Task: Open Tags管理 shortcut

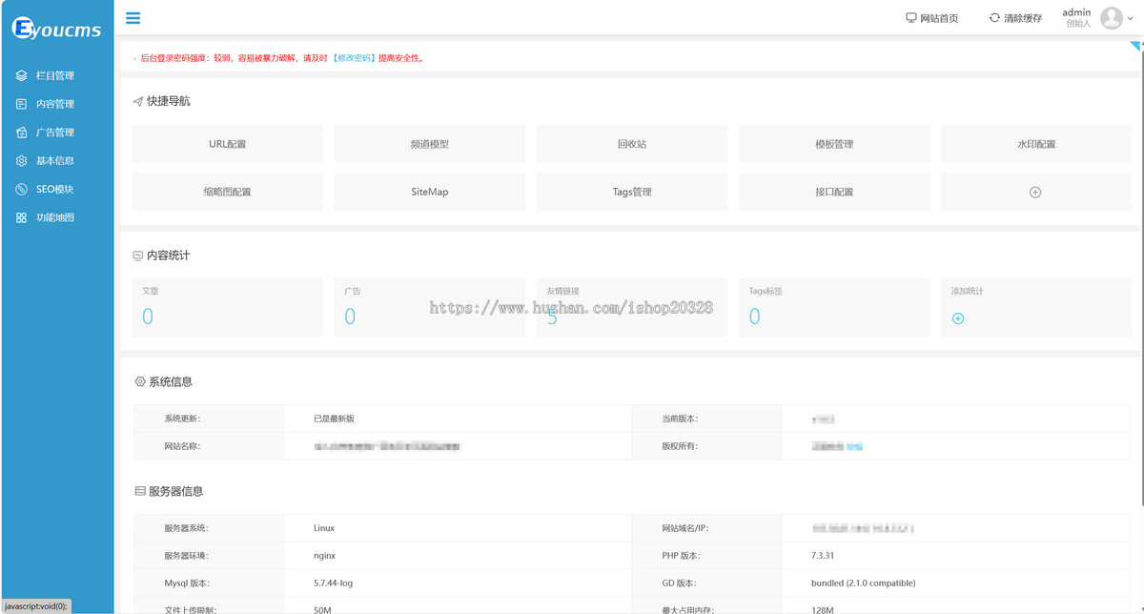Action: pyautogui.click(x=632, y=192)
